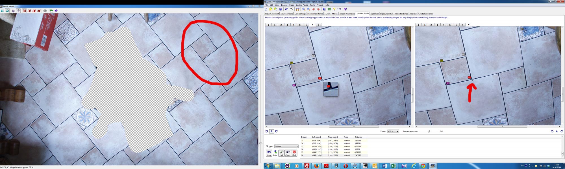The width and height of the screenshot is (565, 169).
Task: Click the Save project icon in toolbar
Action: [281, 9]
